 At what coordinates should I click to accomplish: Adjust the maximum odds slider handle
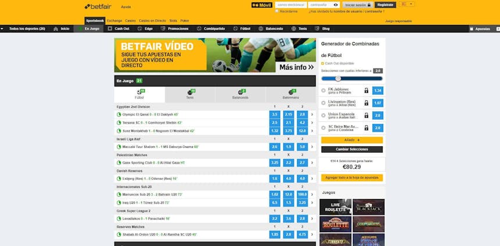click(x=338, y=78)
